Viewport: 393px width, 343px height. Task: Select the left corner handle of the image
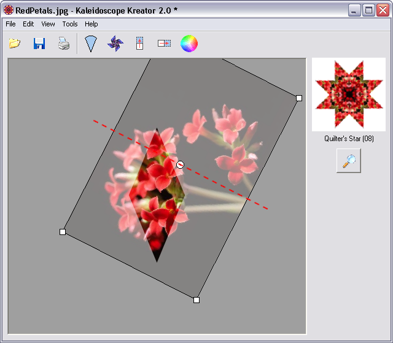[63, 232]
